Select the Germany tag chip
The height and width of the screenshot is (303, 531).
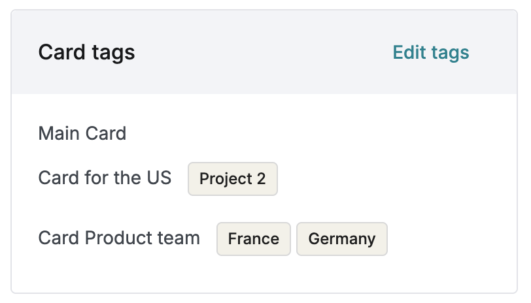tap(341, 239)
